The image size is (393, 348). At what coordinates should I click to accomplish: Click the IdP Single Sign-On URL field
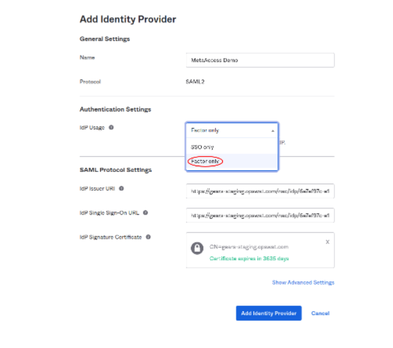[260, 215]
